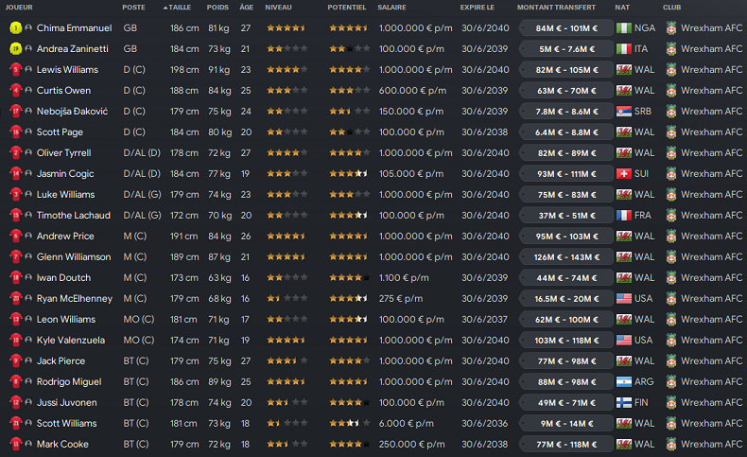Sort players by the POTENTIEL column
This screenshot has height=457, width=747.
[347, 7]
